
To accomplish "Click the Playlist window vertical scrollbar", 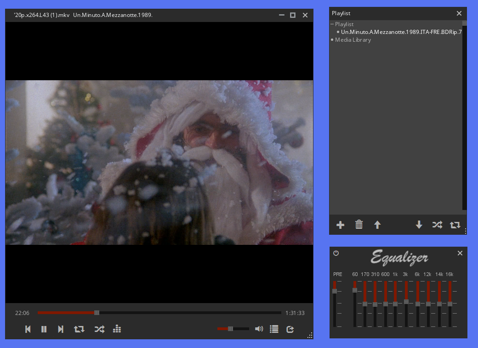I will click(x=465, y=115).
